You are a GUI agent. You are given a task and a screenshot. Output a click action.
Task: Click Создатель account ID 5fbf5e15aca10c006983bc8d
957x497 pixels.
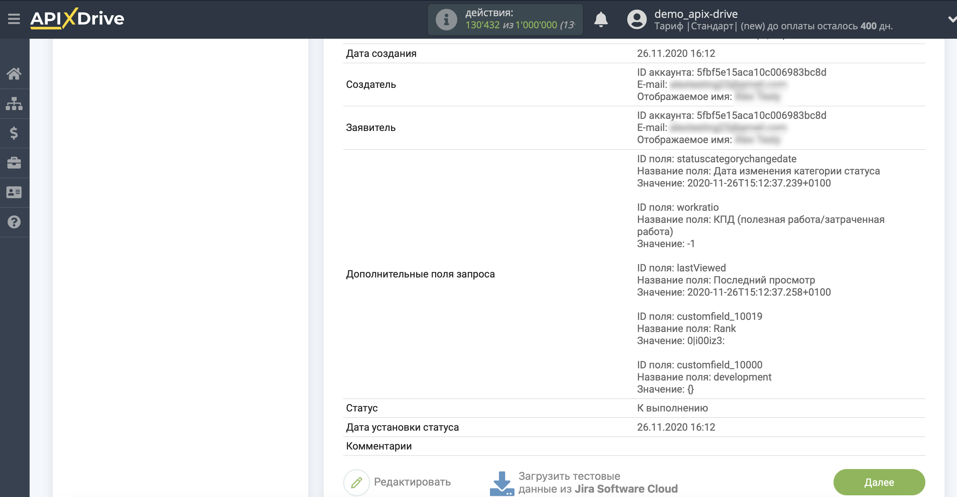[x=761, y=72]
